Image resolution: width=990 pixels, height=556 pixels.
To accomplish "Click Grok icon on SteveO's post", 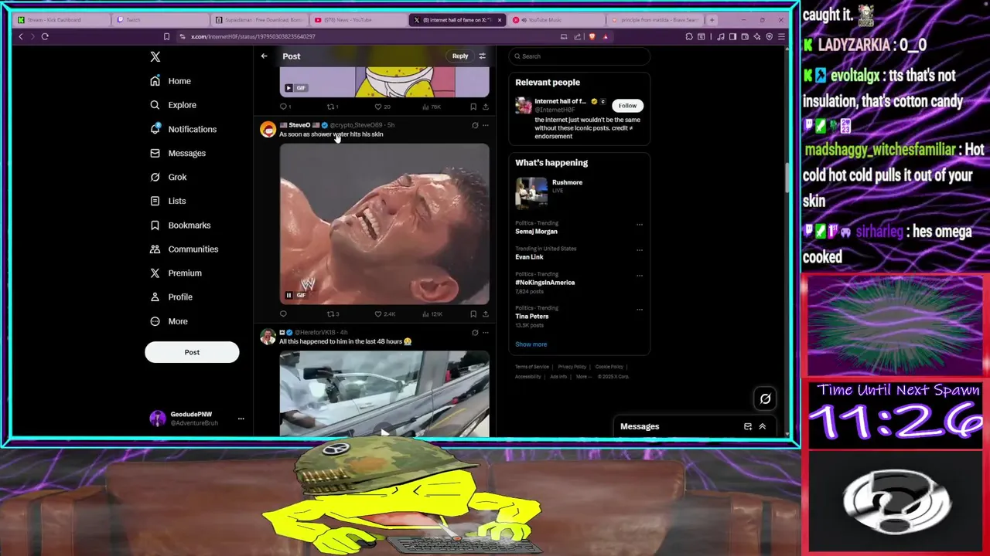I will point(475,125).
